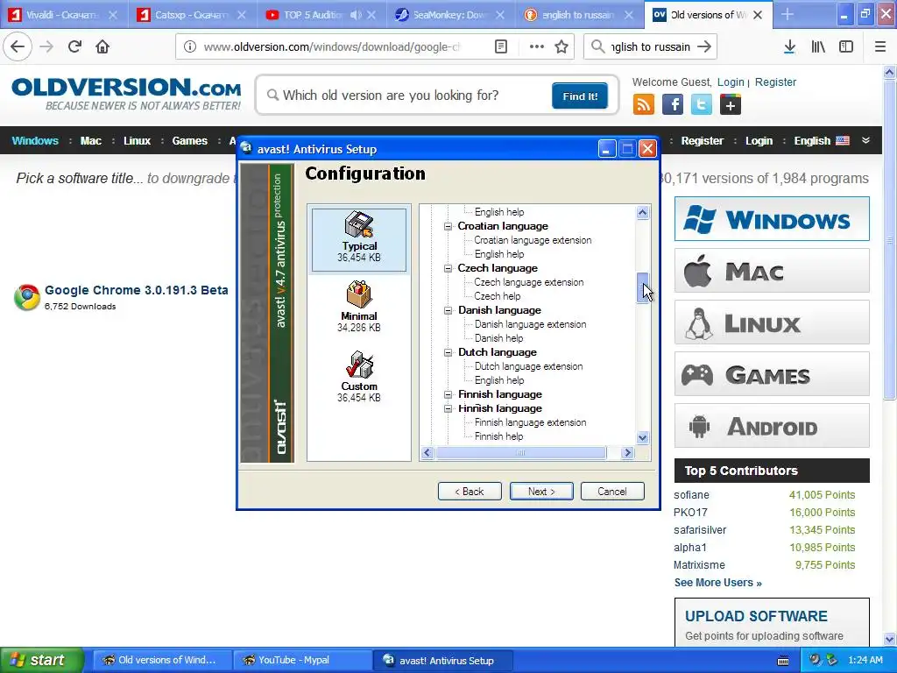Open Google Chrome 3.0.191.3 Beta link
The width and height of the screenshot is (897, 673).
[136, 290]
